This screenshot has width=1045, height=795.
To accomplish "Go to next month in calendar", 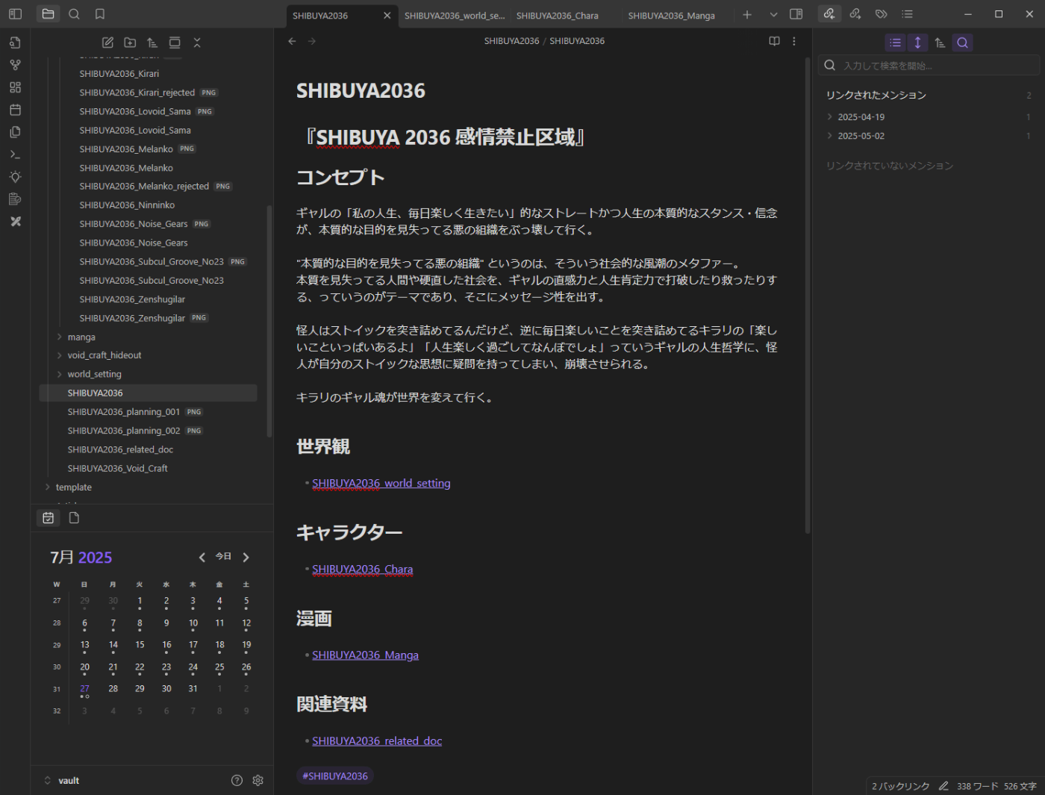I will (246, 558).
